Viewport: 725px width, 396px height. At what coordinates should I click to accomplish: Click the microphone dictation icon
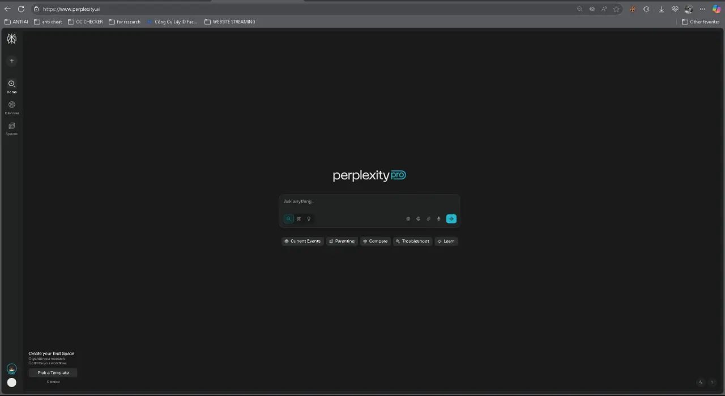click(438, 218)
